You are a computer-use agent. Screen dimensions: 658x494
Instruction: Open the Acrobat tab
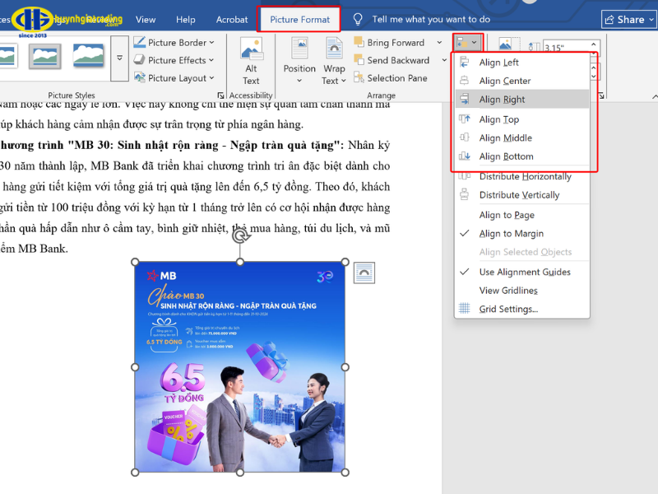[232, 20]
